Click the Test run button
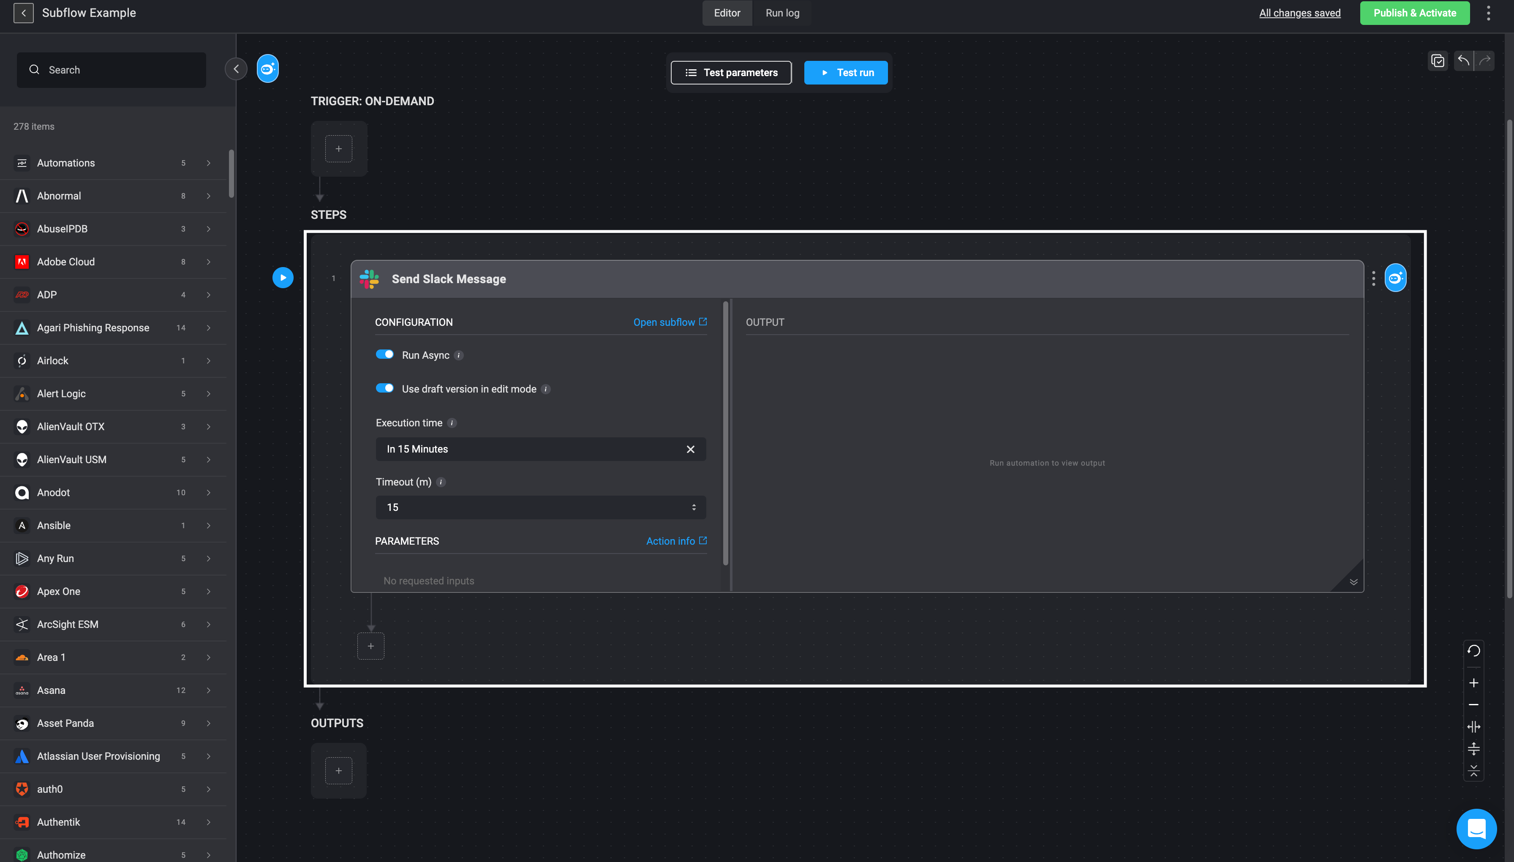 (x=846, y=72)
